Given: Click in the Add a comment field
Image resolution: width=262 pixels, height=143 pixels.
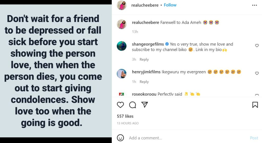Looking at the screenshot, I should tap(179, 138).
